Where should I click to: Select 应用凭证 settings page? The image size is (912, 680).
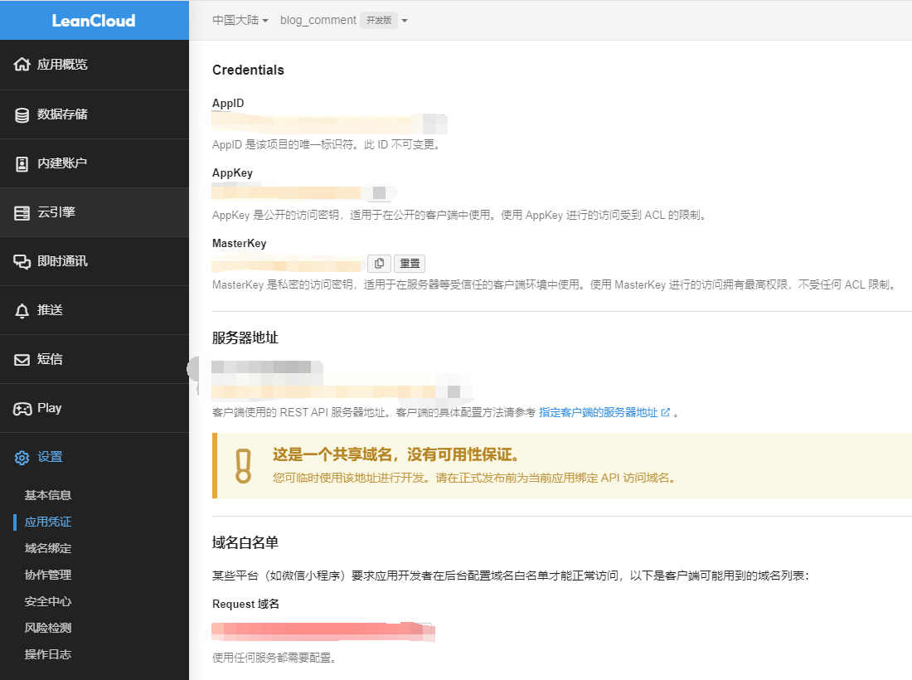48,522
